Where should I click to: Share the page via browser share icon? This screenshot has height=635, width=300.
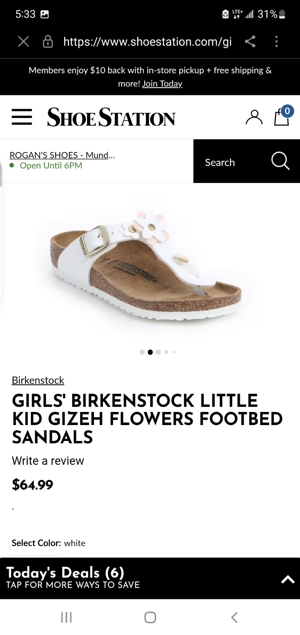[x=250, y=41]
